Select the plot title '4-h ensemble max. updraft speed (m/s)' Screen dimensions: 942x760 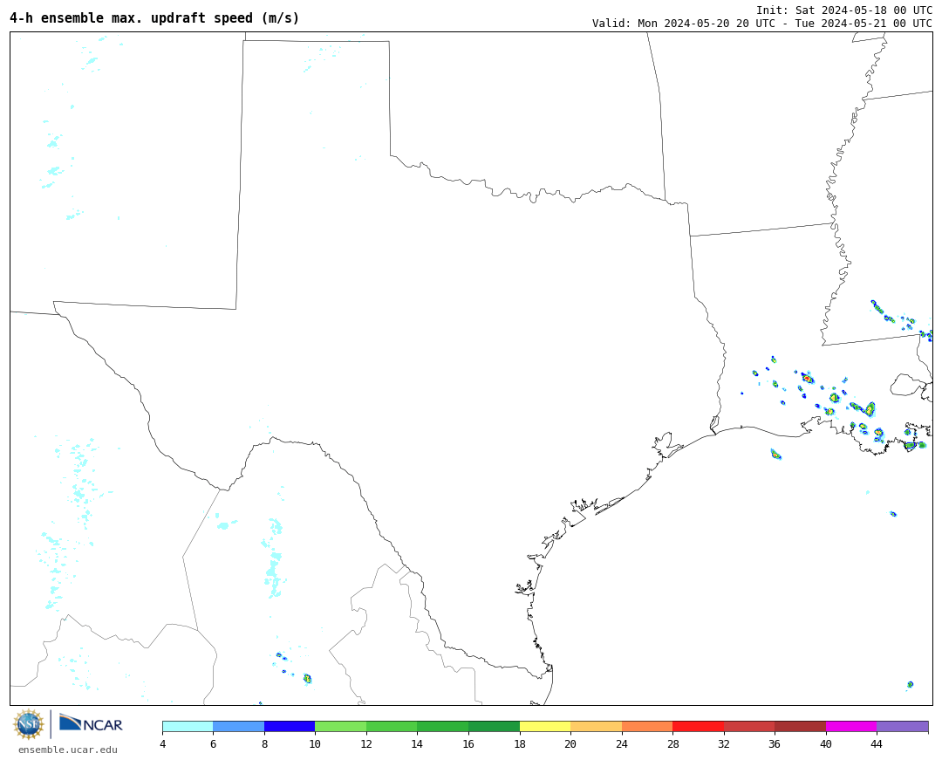coord(154,18)
